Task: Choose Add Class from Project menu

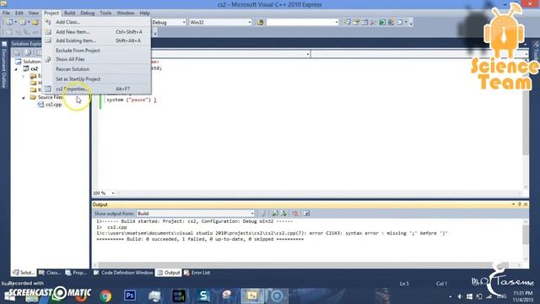Action: pos(97,22)
